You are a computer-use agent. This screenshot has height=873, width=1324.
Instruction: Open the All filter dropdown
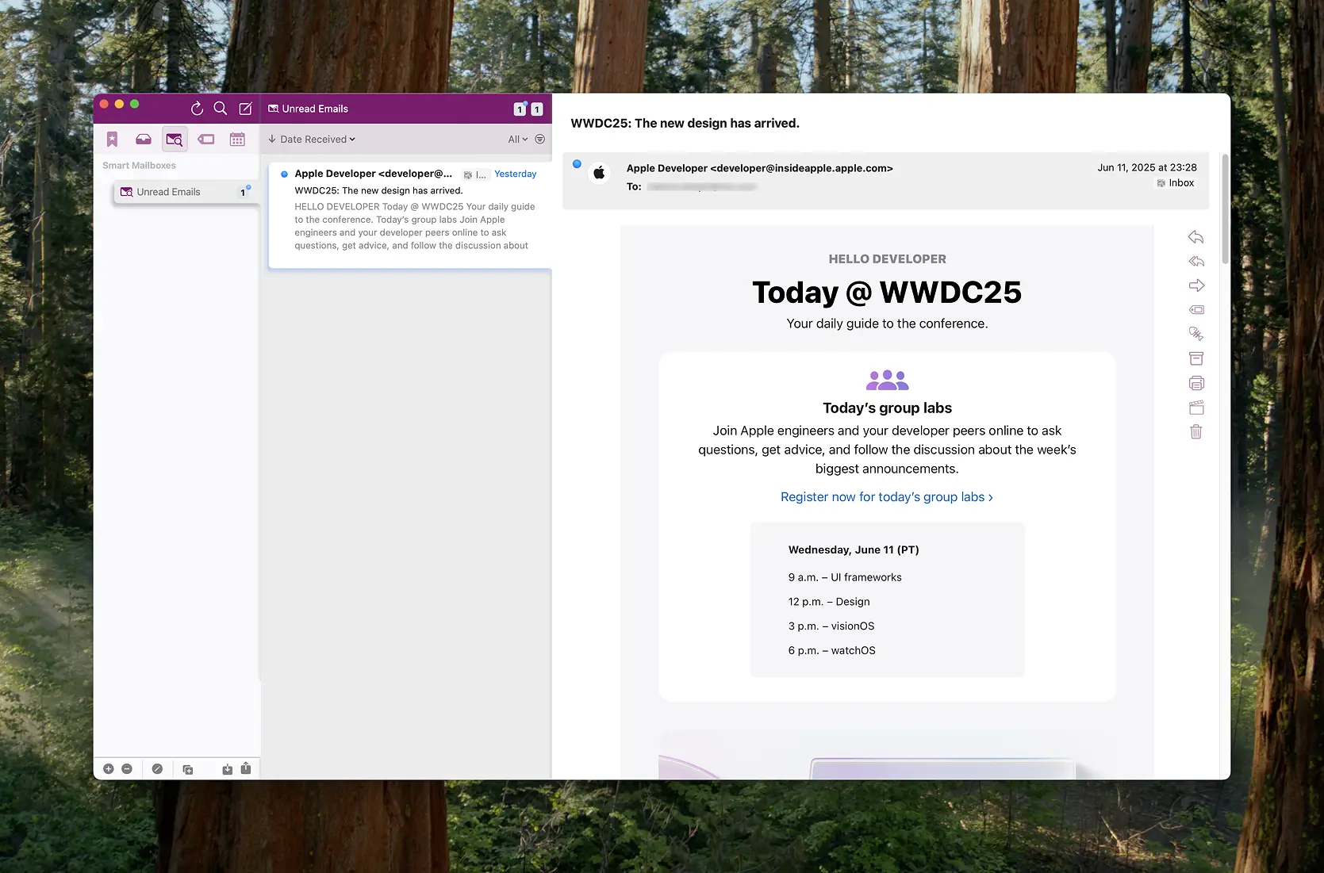[516, 139]
